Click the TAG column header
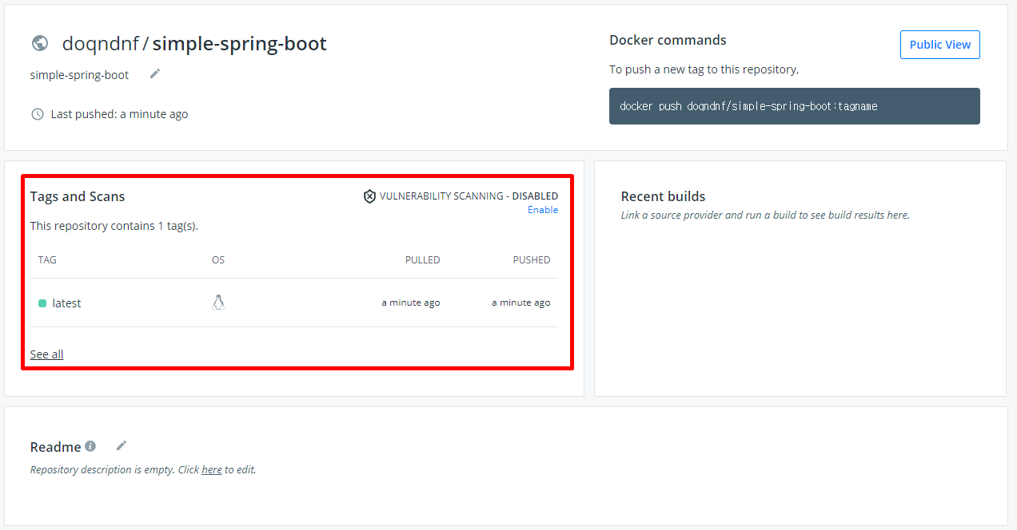The height and width of the screenshot is (530, 1017). click(47, 260)
